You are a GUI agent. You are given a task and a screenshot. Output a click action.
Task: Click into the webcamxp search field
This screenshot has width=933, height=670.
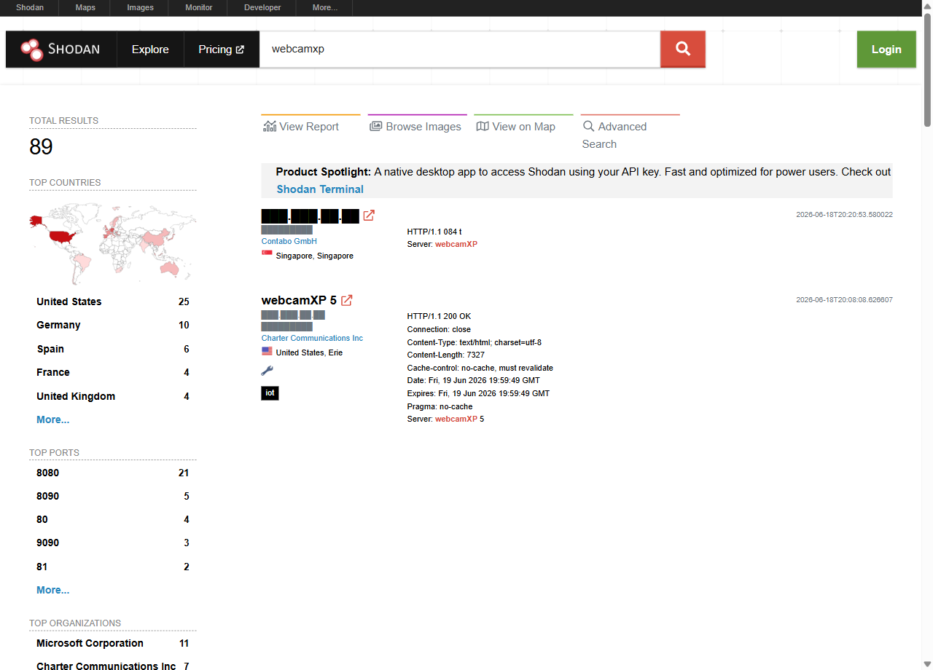[460, 49]
